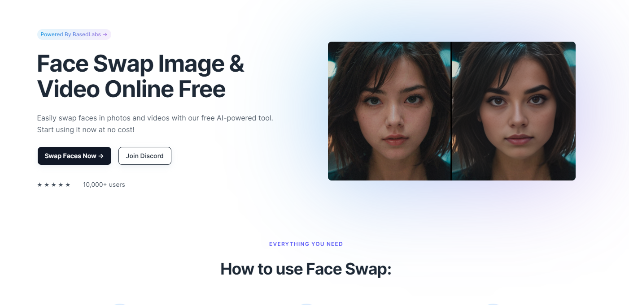The image size is (629, 305).
Task: Click the left original face photo
Action: pos(389,111)
